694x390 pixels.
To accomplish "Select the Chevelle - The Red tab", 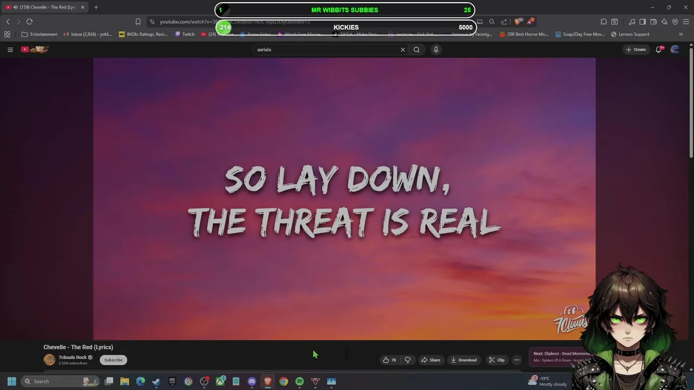I will (44, 7).
